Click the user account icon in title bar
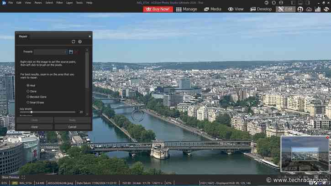 tap(281, 3)
